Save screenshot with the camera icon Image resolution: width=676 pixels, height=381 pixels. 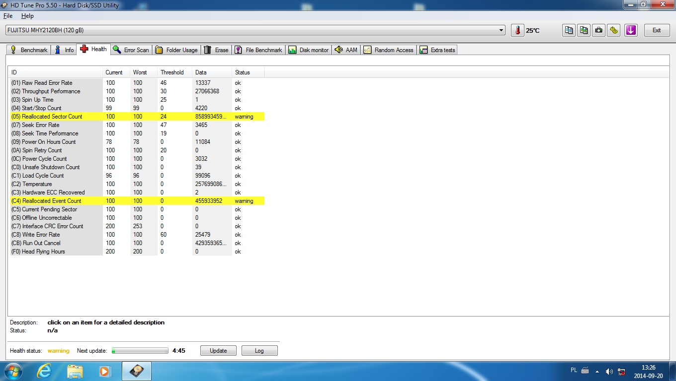click(x=599, y=30)
